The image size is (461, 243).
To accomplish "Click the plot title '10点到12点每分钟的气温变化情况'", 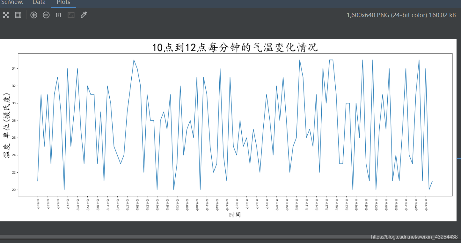I will click(235, 47).
